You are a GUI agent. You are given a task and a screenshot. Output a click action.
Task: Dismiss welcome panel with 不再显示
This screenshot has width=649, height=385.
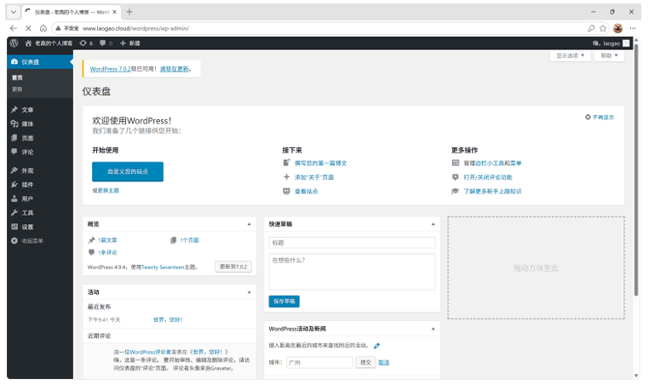(600, 118)
